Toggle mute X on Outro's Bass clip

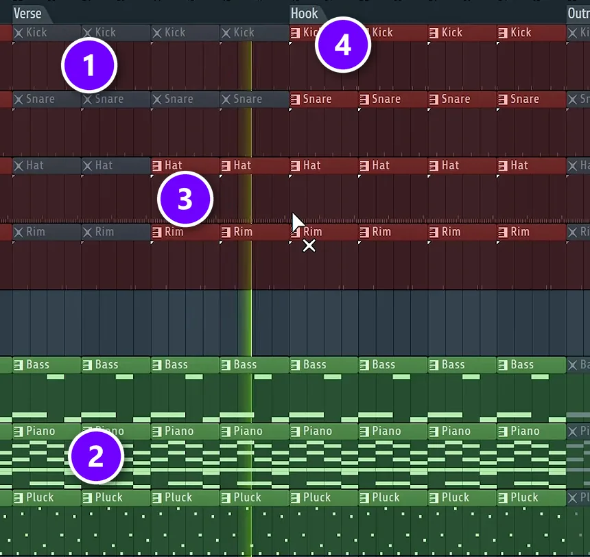tap(572, 365)
